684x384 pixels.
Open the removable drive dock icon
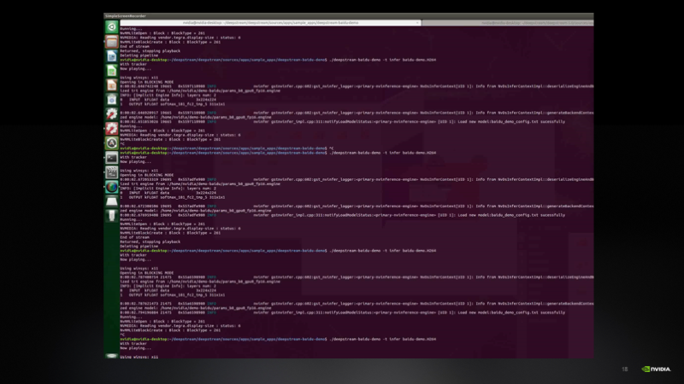pyautogui.click(x=112, y=201)
